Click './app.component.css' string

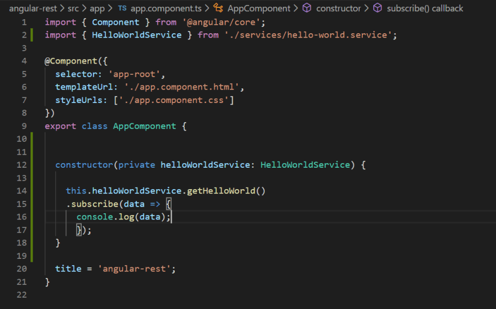(174, 100)
